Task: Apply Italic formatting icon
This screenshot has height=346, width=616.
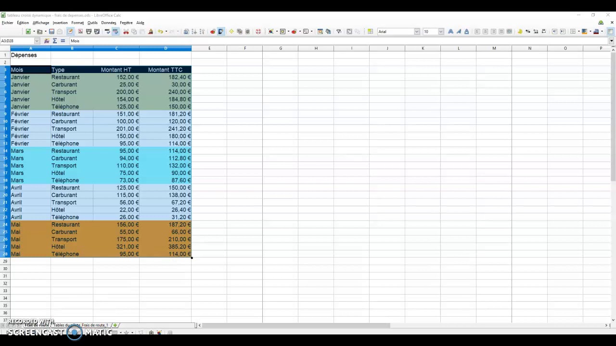Action: click(x=459, y=31)
